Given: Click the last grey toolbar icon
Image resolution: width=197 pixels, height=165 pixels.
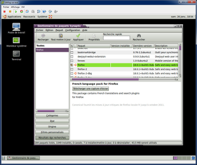Looking at the screenshot, I should pyautogui.click(x=56, y=12).
